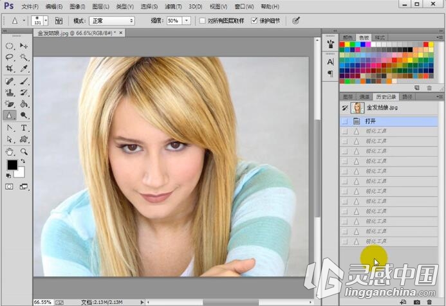Open the History panel flyout menu
The height and width of the screenshot is (306, 446).
point(440,97)
